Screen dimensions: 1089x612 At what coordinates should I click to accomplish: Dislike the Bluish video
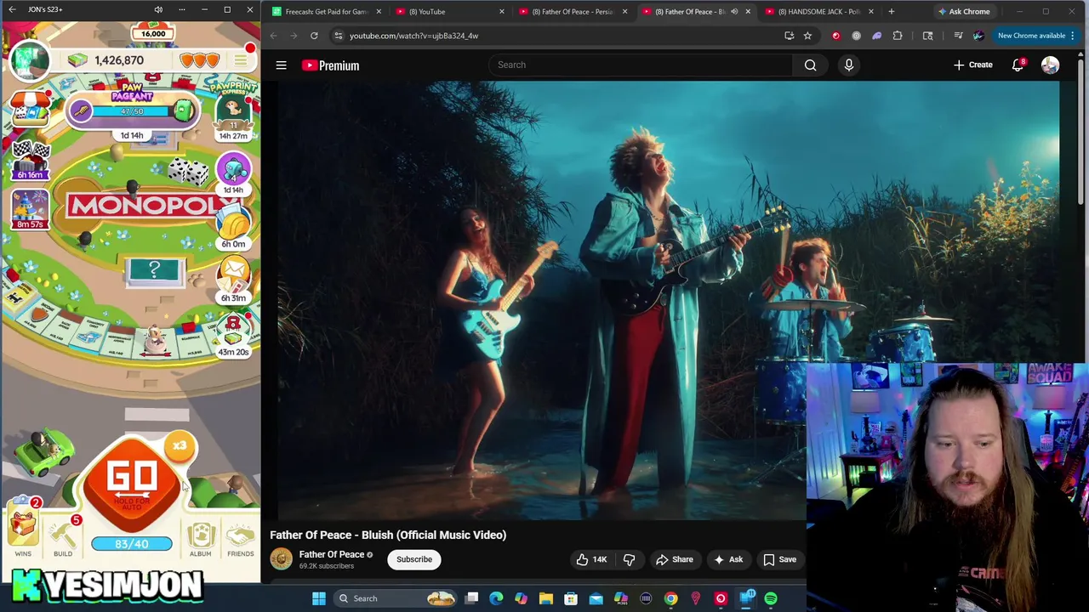coord(629,559)
